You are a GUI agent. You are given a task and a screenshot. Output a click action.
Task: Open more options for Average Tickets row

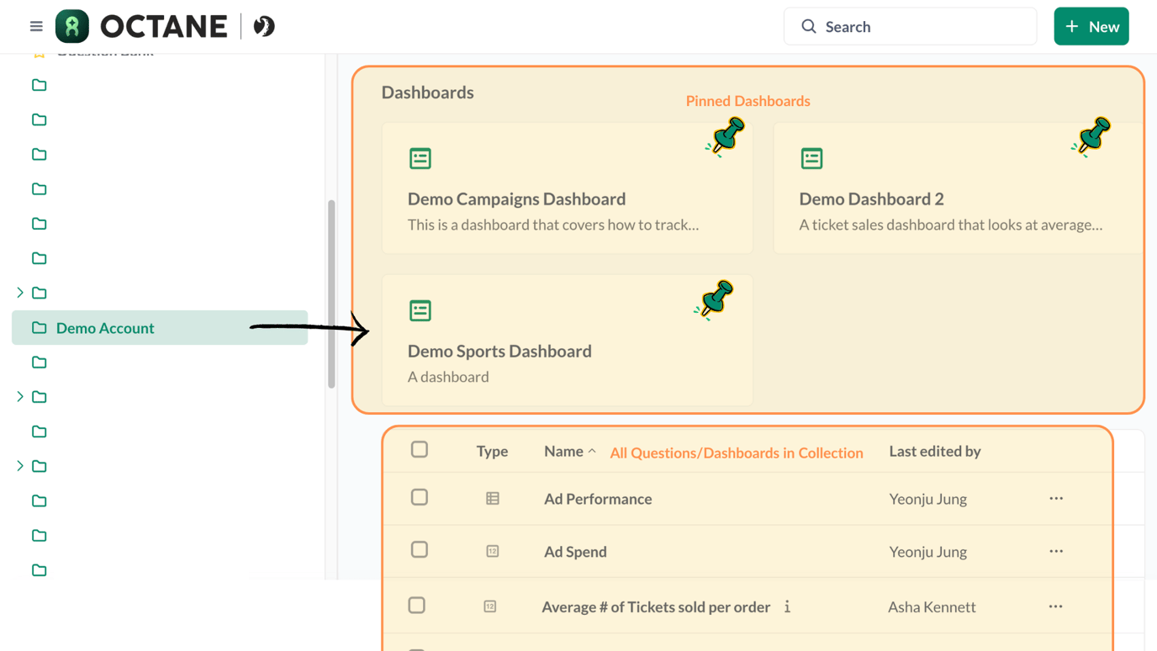(x=1055, y=606)
